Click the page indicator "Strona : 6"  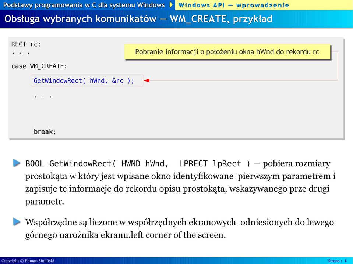tap(337, 261)
